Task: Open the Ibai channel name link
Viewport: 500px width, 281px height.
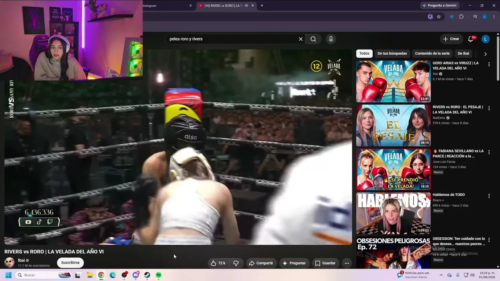Action: [21, 260]
